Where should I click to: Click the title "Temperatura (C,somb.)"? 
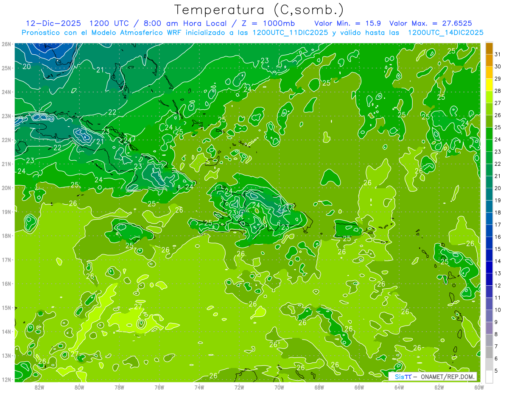[259, 10]
